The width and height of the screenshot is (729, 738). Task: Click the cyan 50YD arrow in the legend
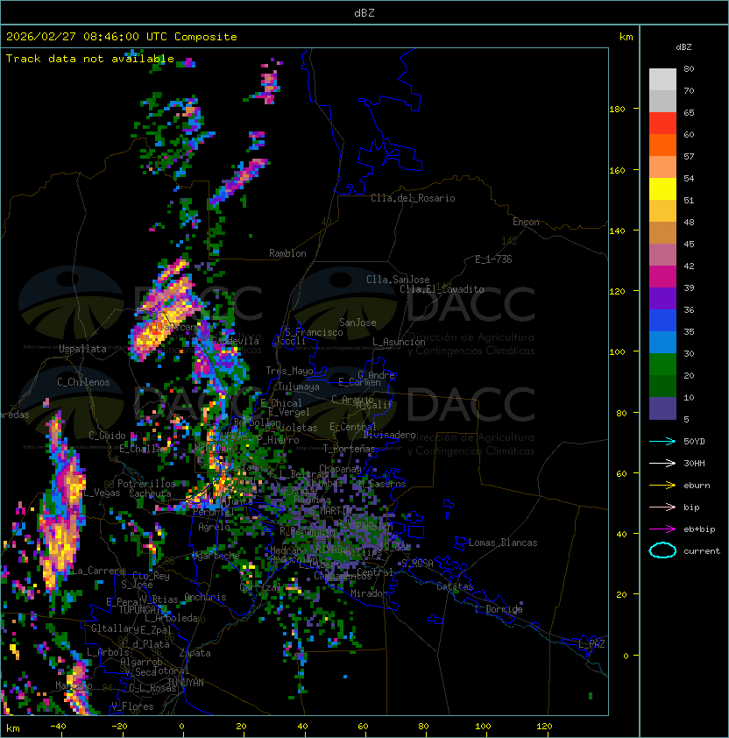pos(662,441)
